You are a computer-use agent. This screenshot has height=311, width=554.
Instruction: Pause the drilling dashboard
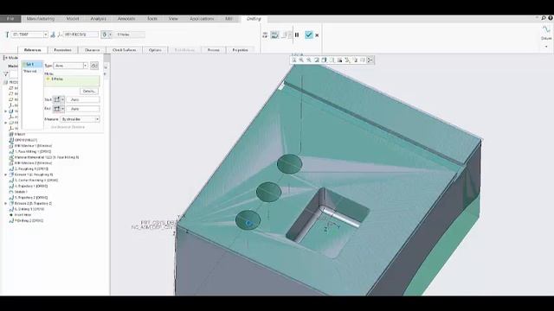[297, 35]
